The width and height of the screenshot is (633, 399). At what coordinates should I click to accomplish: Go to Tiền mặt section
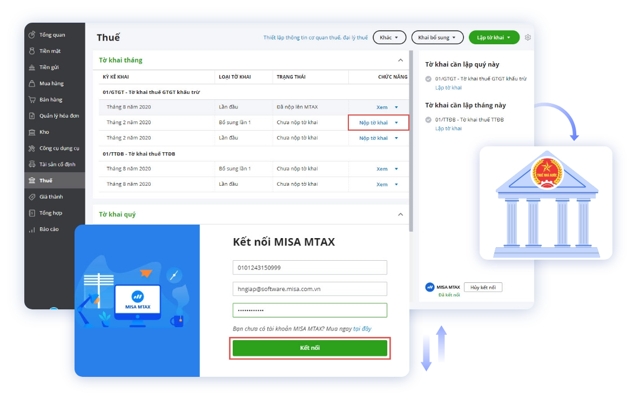pos(55,51)
